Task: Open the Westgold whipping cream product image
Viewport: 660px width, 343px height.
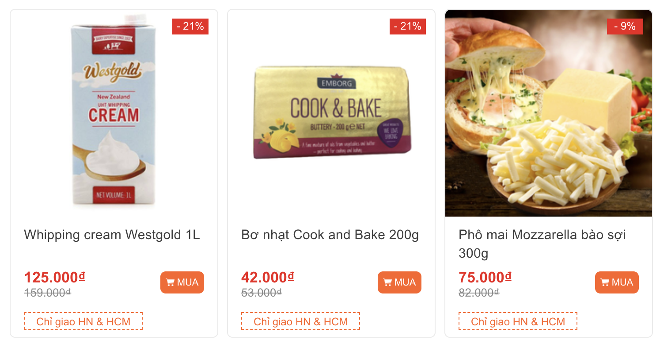Action: (x=114, y=113)
